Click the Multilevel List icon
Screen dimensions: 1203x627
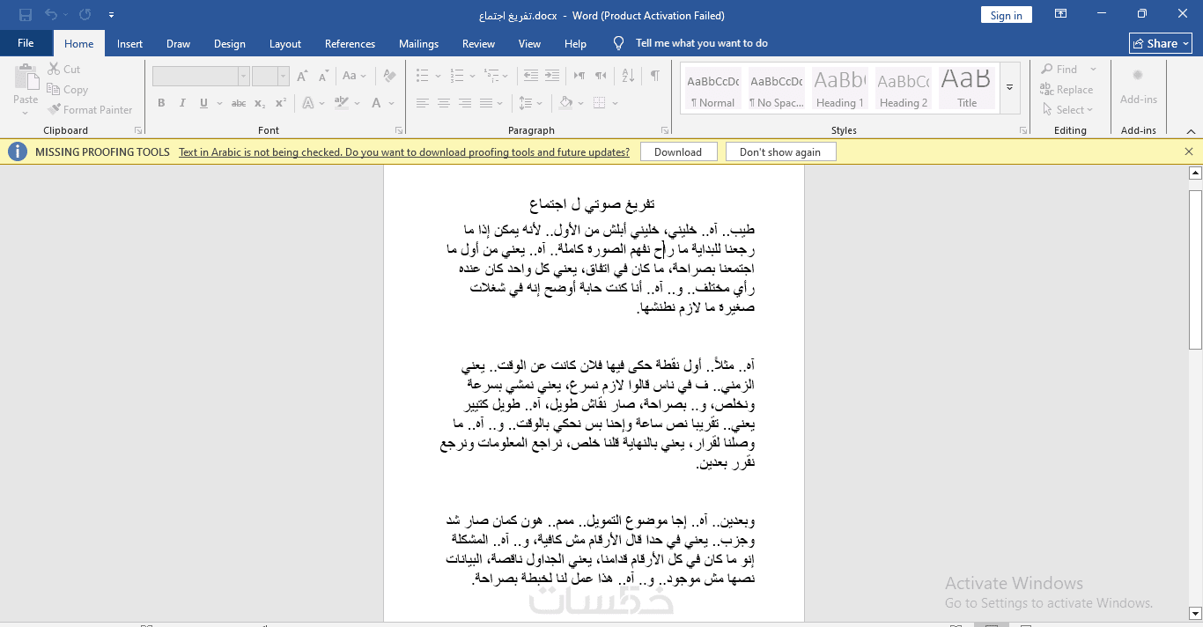click(491, 76)
